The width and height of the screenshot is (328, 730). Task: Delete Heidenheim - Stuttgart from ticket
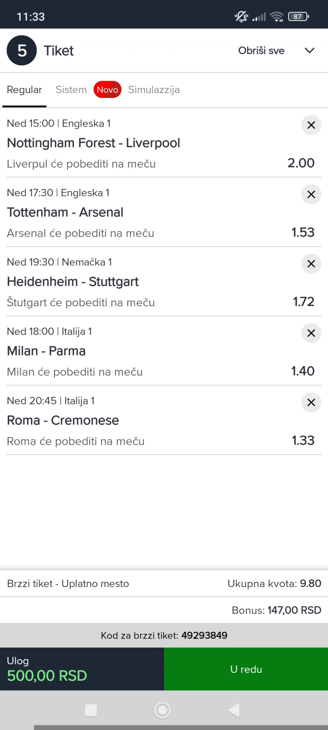311,264
